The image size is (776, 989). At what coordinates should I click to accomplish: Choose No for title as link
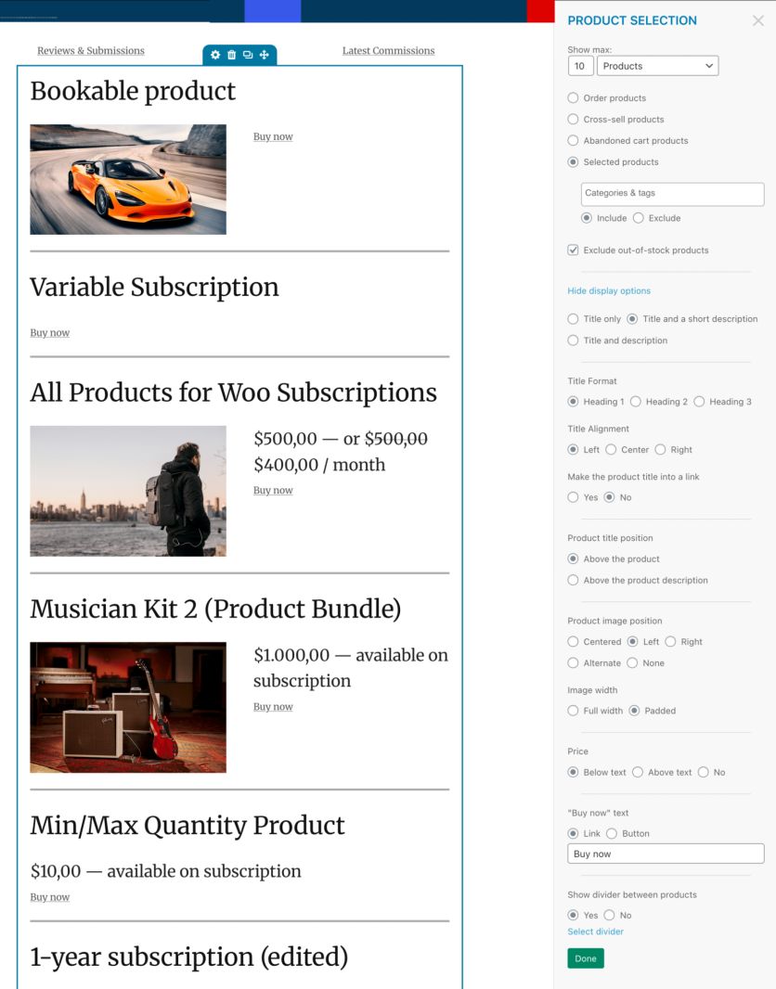point(609,497)
